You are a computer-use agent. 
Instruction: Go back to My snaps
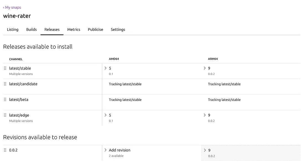coord(12,7)
